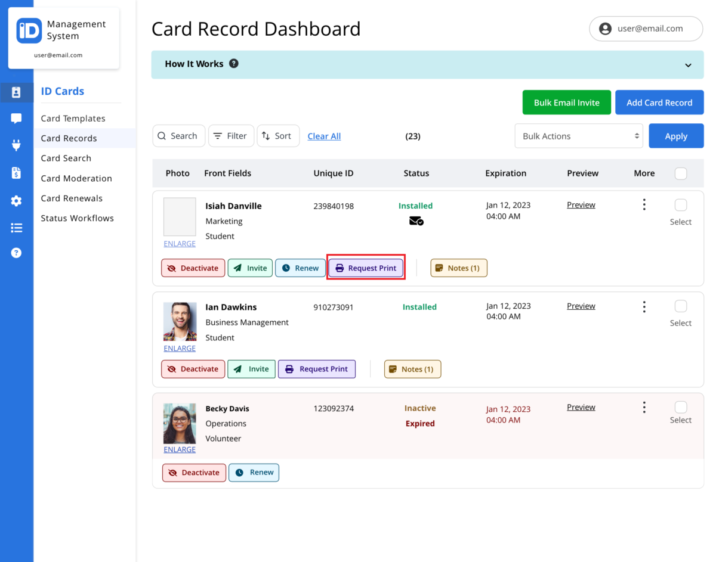Collapse the How It Works banner chevron
This screenshot has height=562, width=716.
[x=687, y=65]
